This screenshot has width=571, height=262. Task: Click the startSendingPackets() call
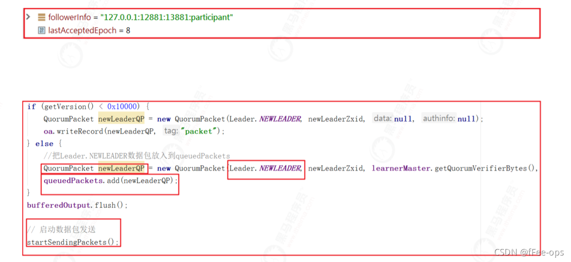tap(73, 242)
